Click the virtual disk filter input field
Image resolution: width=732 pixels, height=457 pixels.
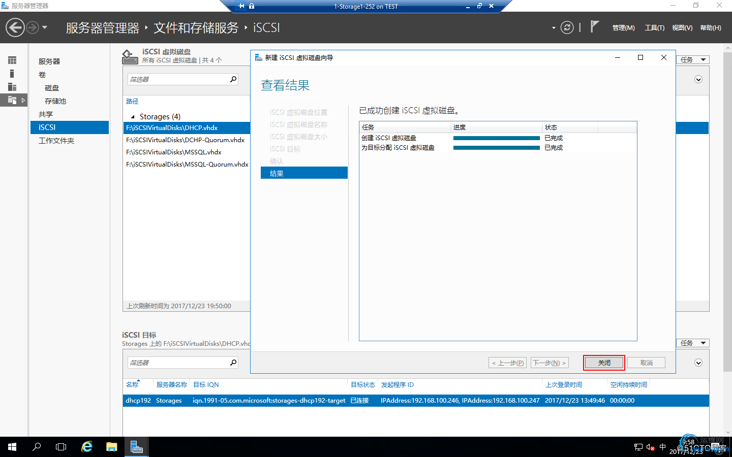pyautogui.click(x=178, y=79)
